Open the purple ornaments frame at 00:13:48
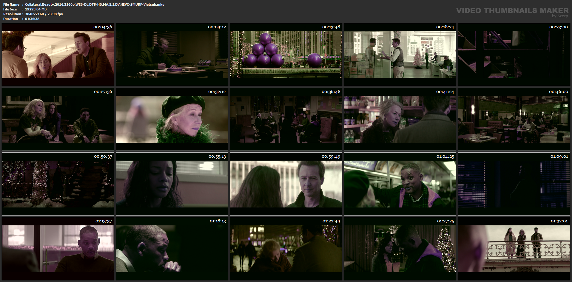572x282 pixels. [x=286, y=55]
